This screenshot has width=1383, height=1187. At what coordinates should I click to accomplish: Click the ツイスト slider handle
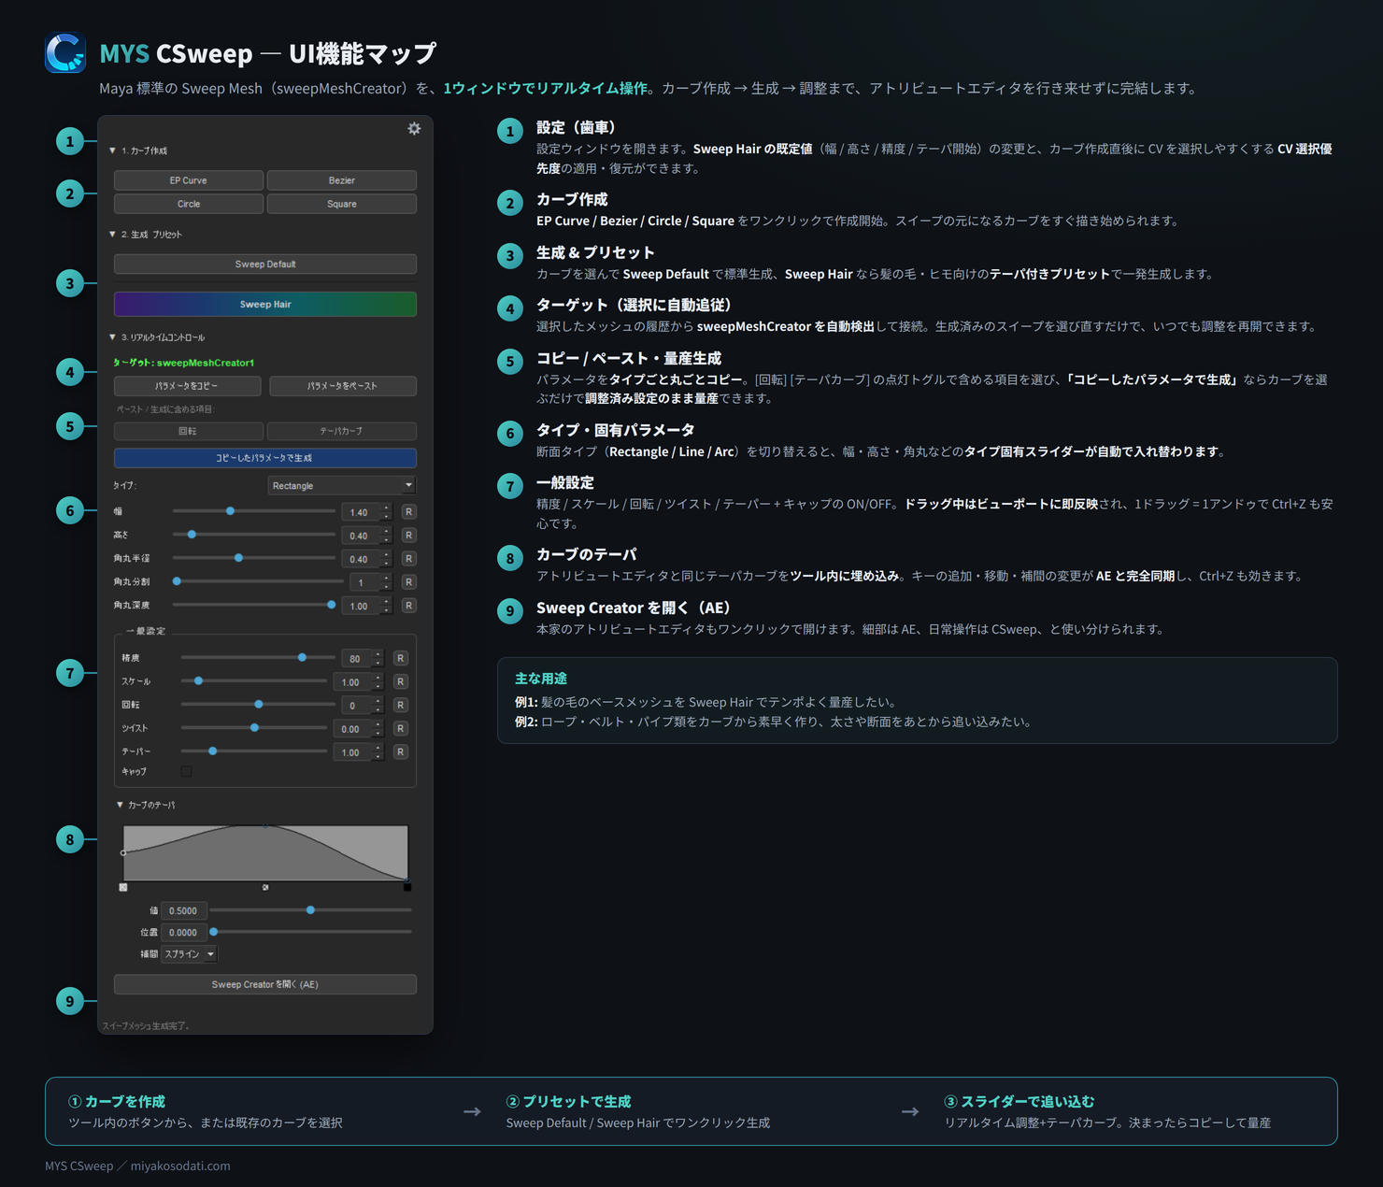(254, 728)
